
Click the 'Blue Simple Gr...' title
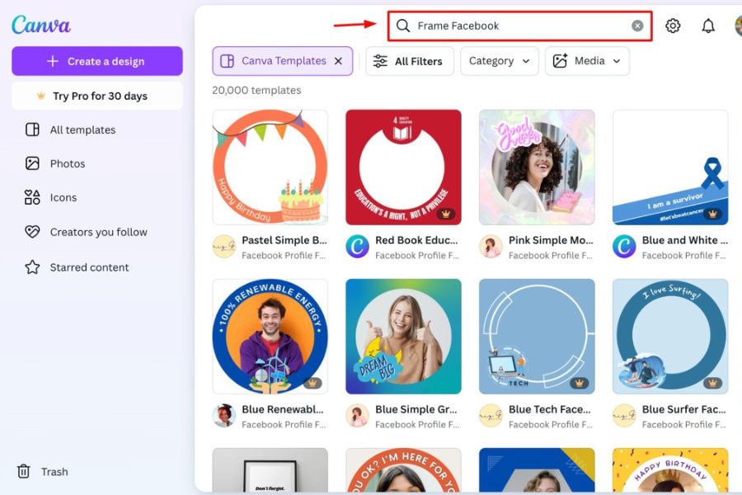pos(416,409)
